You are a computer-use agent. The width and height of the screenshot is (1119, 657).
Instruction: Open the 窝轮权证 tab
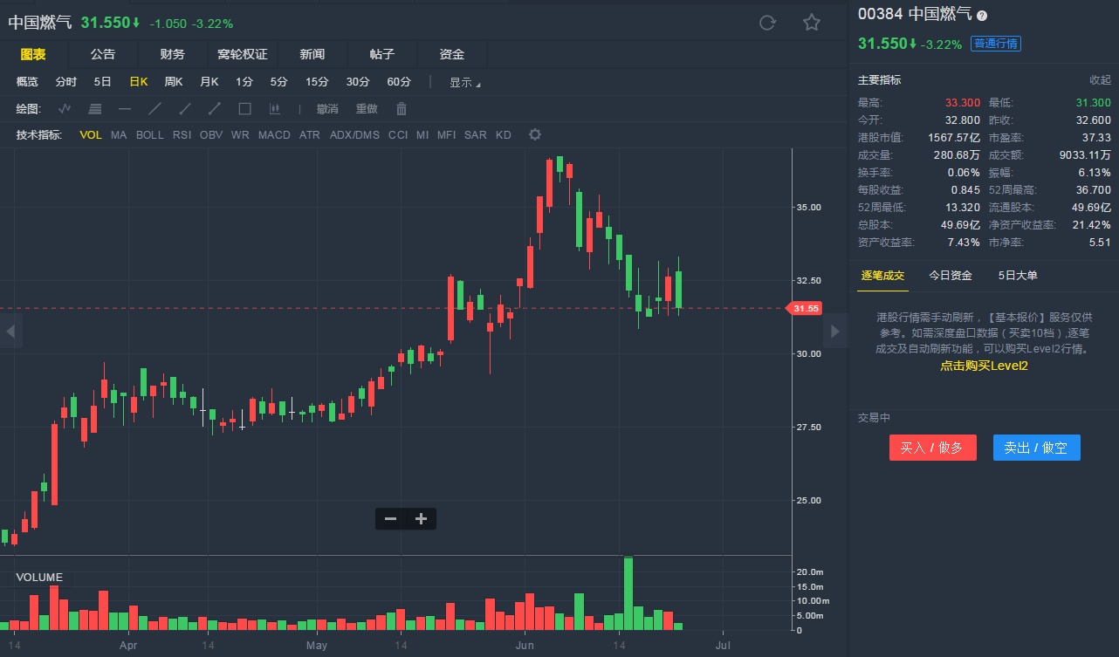243,54
